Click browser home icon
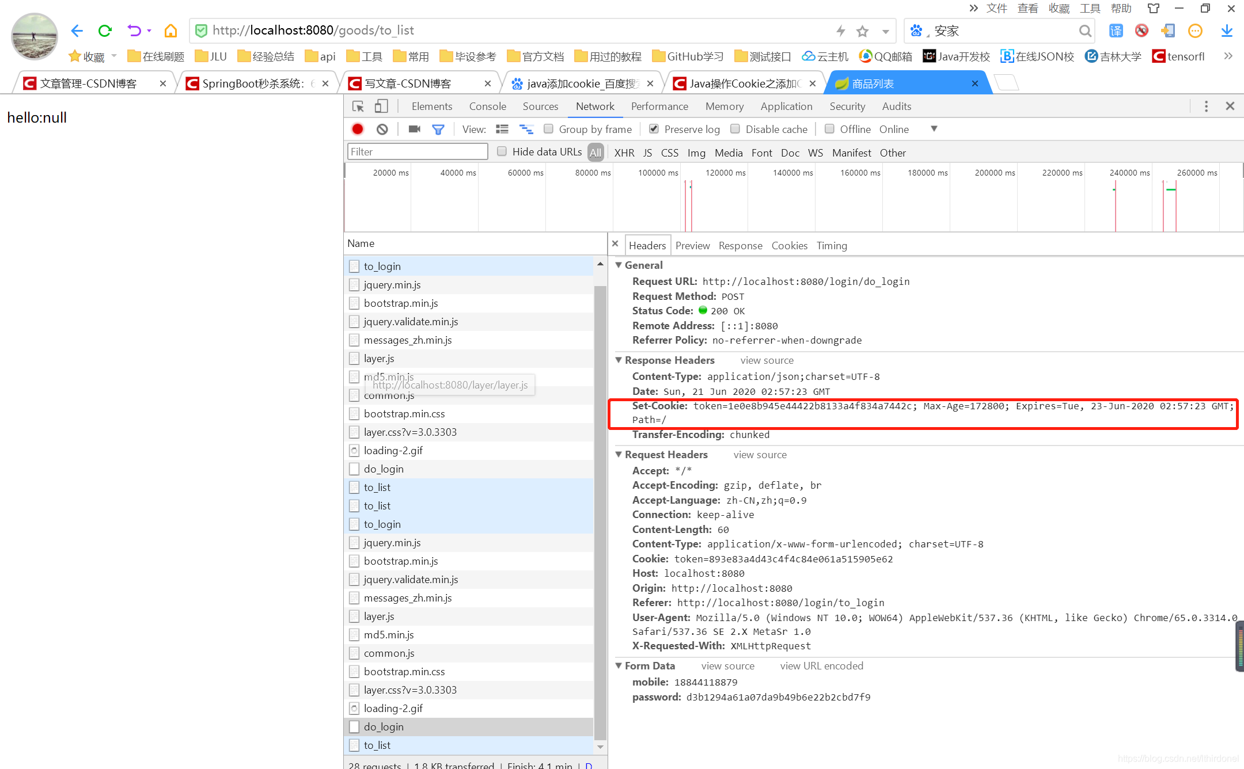The height and width of the screenshot is (769, 1244). 170,31
